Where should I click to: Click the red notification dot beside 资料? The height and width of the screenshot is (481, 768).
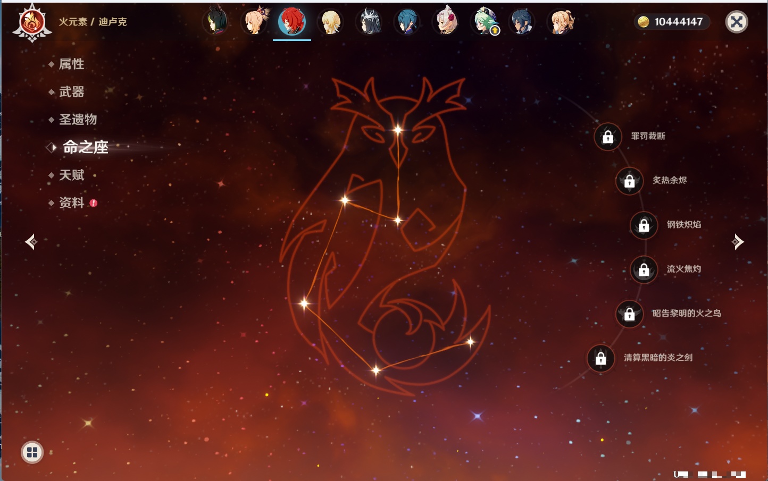94,203
